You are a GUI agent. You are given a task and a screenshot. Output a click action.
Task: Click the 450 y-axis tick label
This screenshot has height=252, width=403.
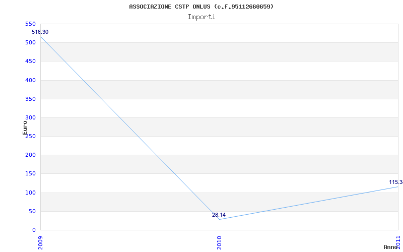coord(30,61)
